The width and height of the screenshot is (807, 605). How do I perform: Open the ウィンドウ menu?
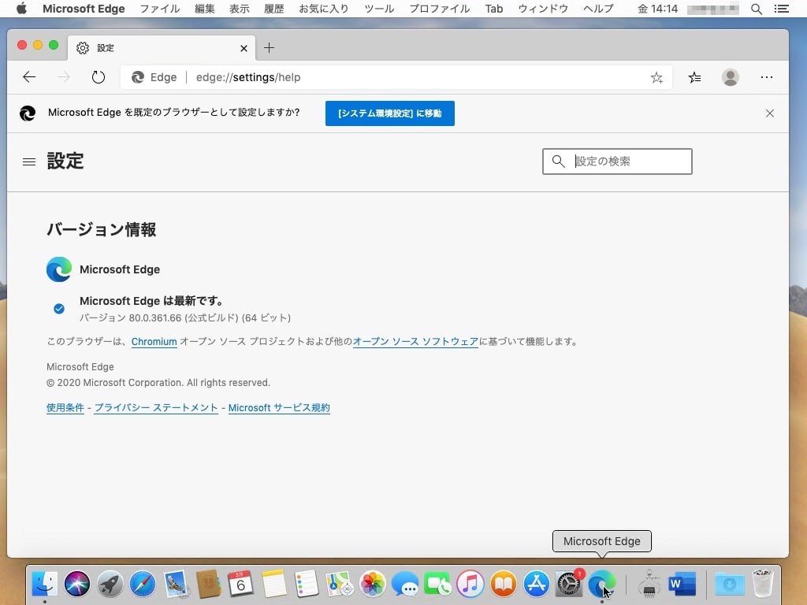(543, 9)
